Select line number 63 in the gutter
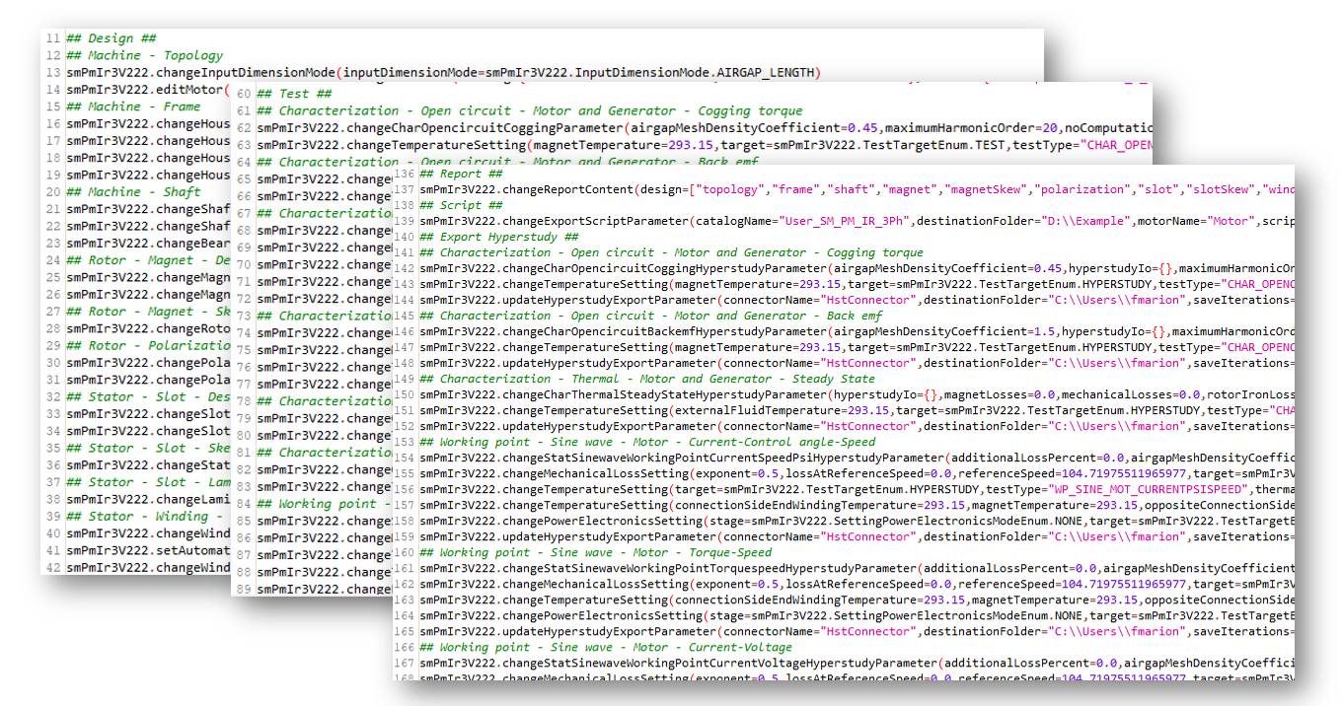This screenshot has height=706, width=1343. click(x=242, y=145)
